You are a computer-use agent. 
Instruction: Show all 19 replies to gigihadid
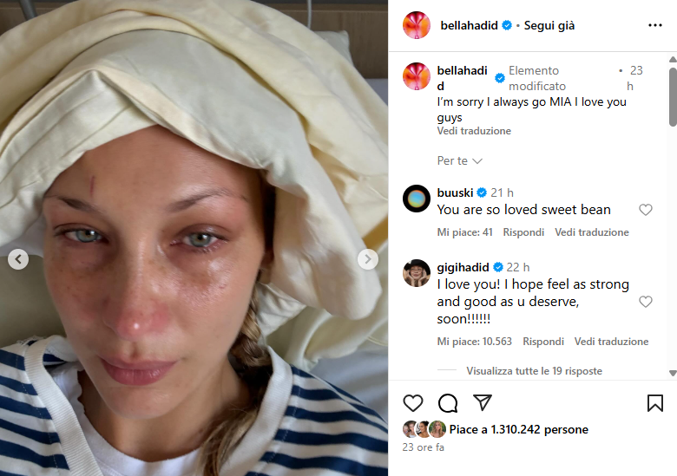[x=534, y=371]
